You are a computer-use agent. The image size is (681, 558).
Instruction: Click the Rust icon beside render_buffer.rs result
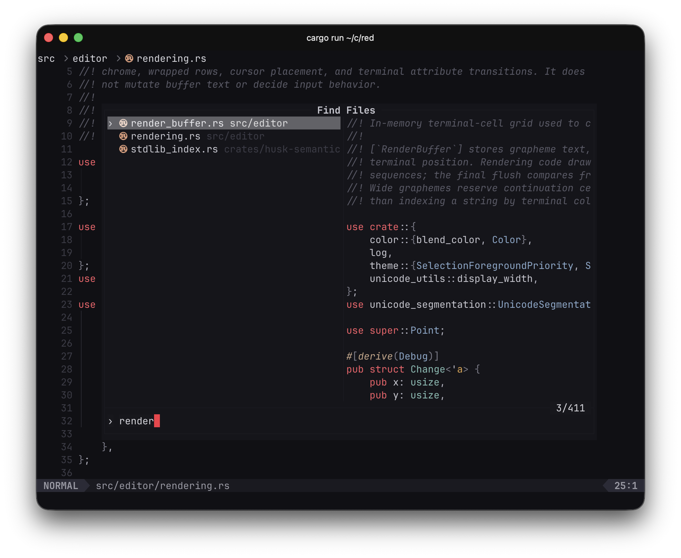pyautogui.click(x=123, y=123)
